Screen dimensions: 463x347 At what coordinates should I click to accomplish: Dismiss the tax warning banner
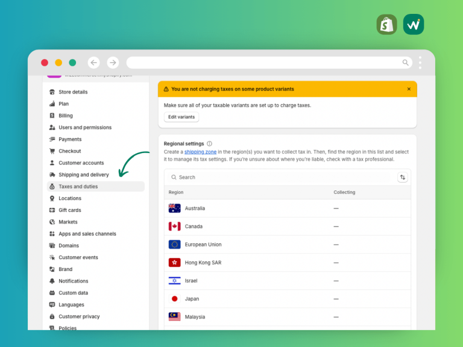[409, 89]
